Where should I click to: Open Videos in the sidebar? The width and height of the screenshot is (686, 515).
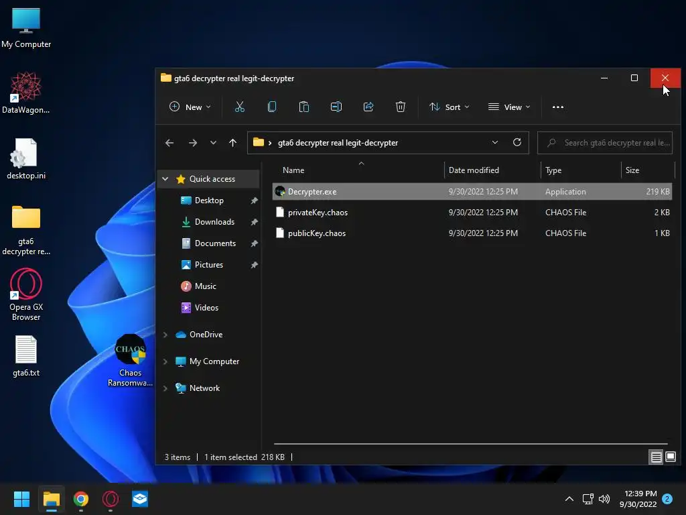click(x=206, y=307)
